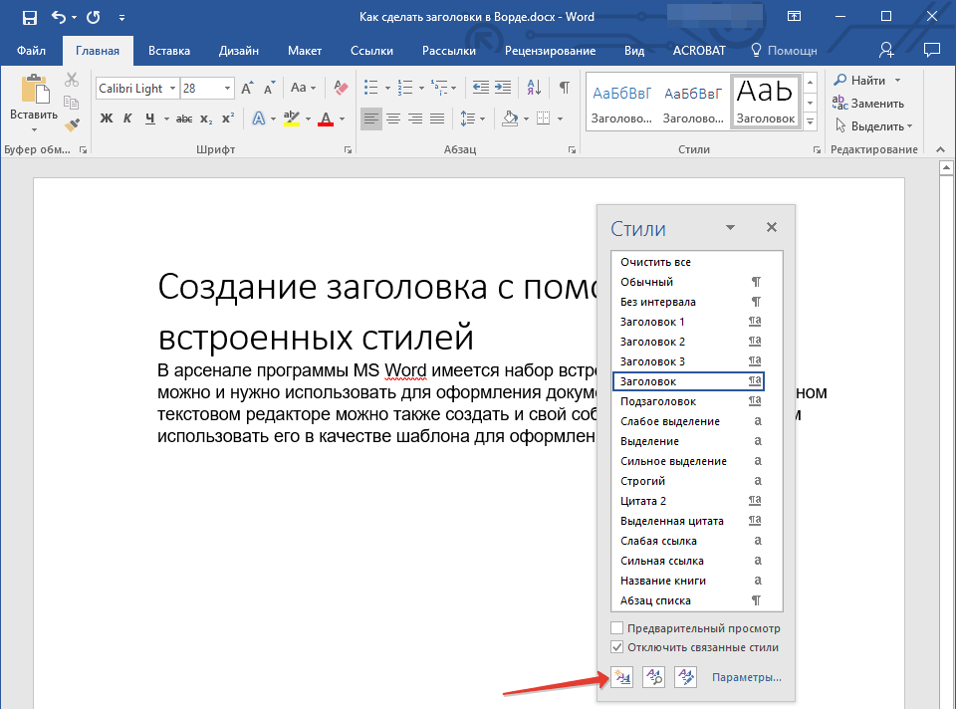Click the Параметры... link in Styles pane
956x709 pixels.
pyautogui.click(x=746, y=678)
